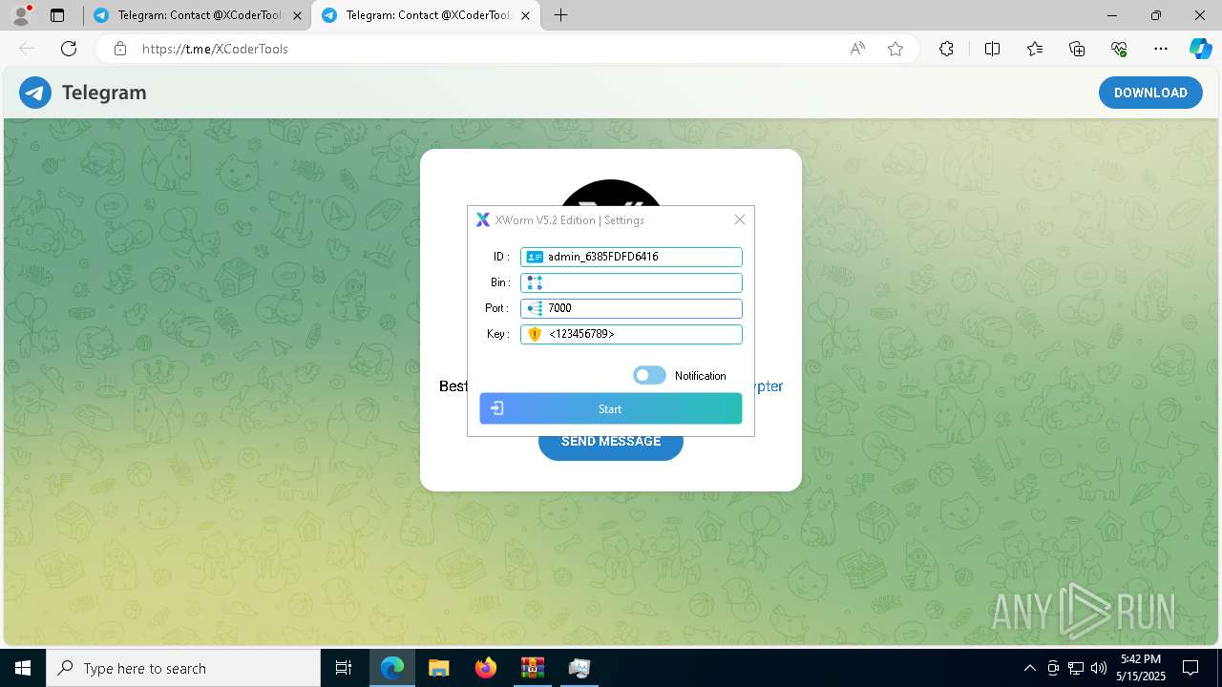The image size is (1222, 687).
Task: Click the network icon in the system tray
Action: click(1076, 668)
